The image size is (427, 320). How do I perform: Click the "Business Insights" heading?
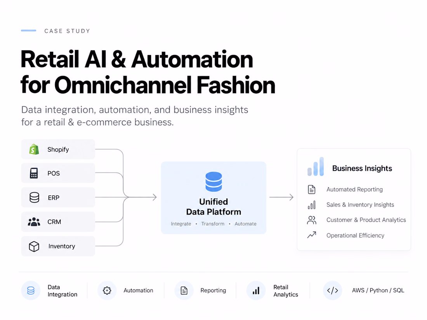click(362, 168)
